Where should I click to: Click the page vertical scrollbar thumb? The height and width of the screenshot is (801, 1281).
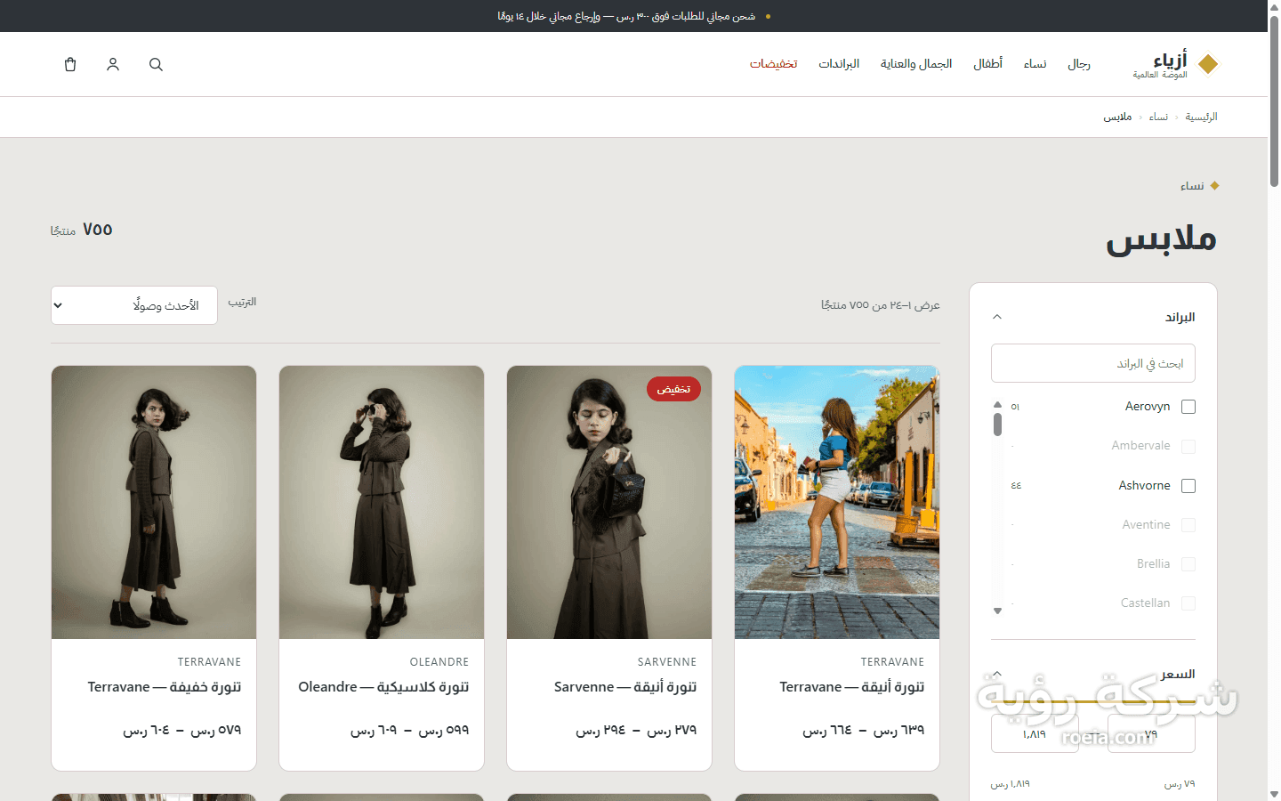tap(1274, 100)
